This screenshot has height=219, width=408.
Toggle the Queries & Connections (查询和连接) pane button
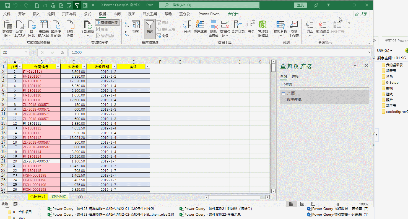(107, 22)
